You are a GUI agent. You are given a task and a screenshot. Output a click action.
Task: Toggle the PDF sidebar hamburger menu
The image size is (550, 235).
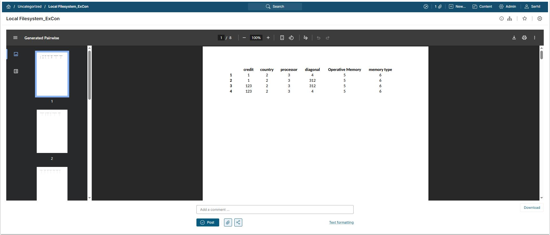tap(15, 38)
